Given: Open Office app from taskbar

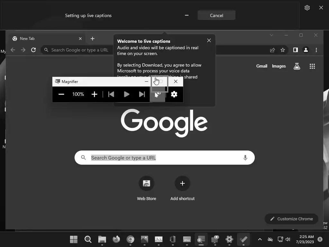Looking at the screenshot, I should tap(173, 239).
